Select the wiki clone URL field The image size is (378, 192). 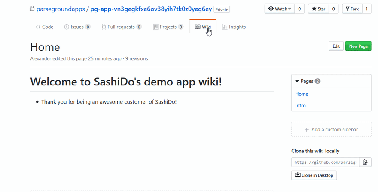[x=325, y=162]
